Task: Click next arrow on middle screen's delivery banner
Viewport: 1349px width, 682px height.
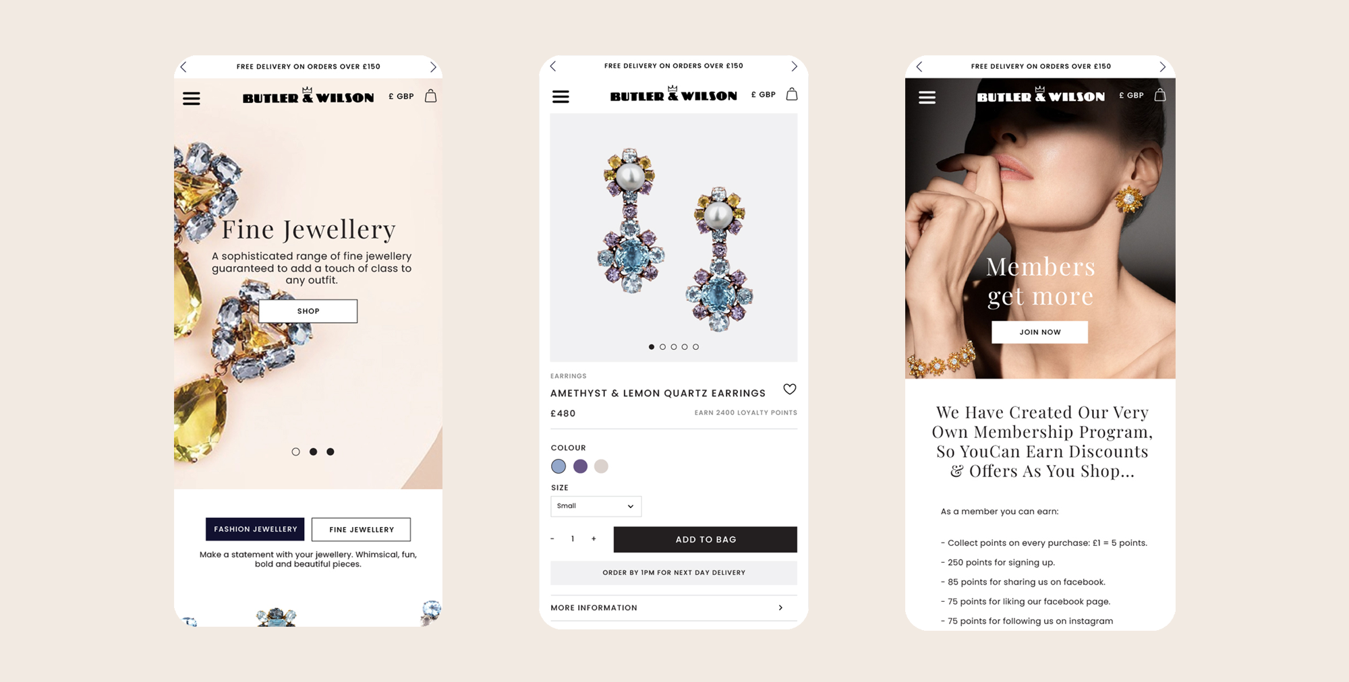Action: (794, 66)
